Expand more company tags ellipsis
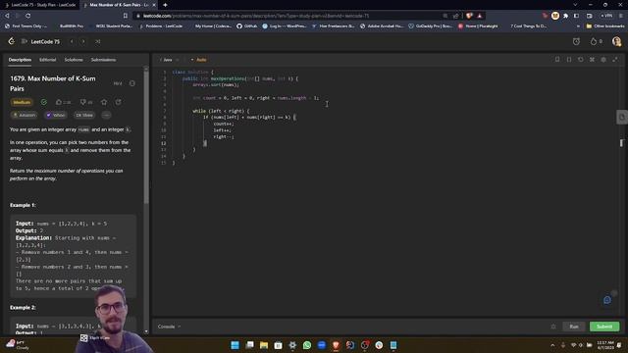 [106, 116]
